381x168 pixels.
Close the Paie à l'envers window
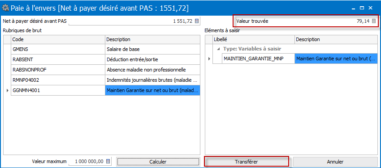[371, 8]
